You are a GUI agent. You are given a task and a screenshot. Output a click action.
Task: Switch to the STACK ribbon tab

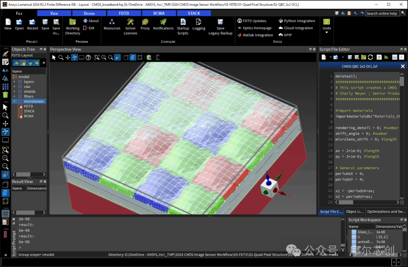[194, 13]
